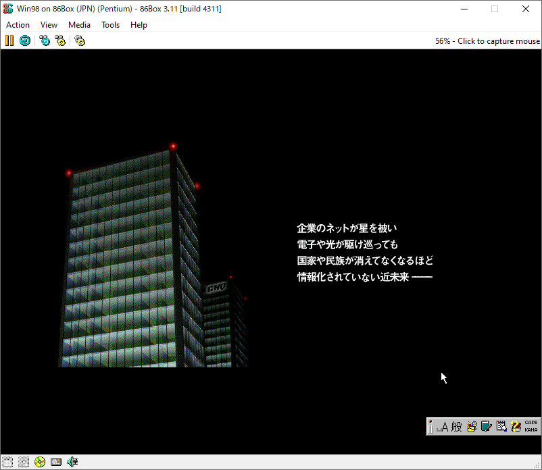Click the line '国家や民族が消えてなくなるほど'
Image resolution: width=542 pixels, height=470 pixels.
[x=365, y=261]
